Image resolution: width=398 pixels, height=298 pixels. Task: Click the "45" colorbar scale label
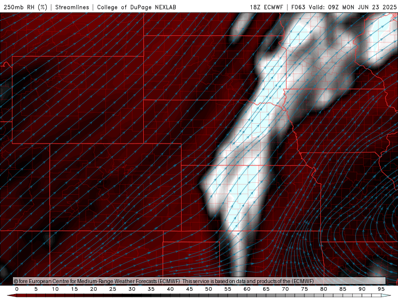[190, 289]
